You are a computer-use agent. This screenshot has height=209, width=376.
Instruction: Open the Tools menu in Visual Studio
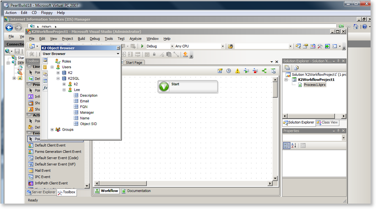click(108, 38)
